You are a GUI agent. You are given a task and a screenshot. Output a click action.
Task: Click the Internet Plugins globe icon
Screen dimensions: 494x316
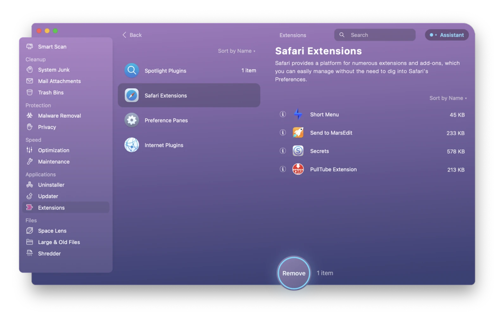(131, 145)
